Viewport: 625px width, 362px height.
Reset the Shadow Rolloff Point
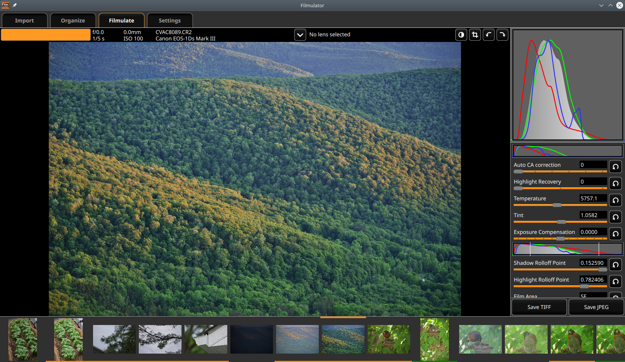(x=615, y=264)
